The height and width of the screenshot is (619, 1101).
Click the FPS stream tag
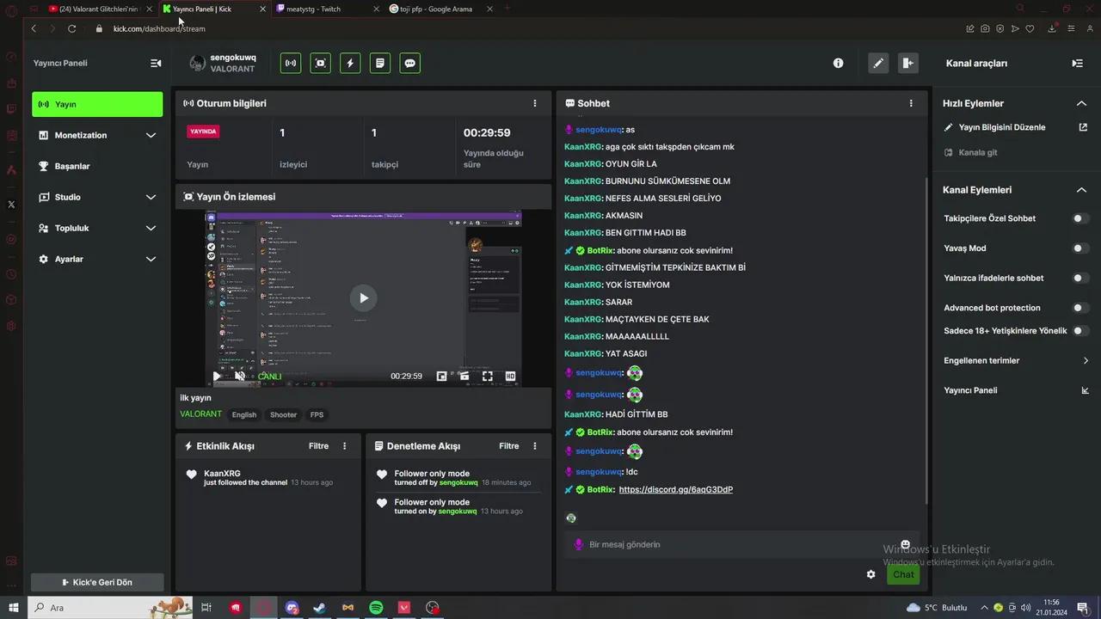(x=317, y=414)
